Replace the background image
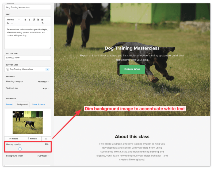Viewport: 214px width, 169px height. pyautogui.click(x=14, y=139)
